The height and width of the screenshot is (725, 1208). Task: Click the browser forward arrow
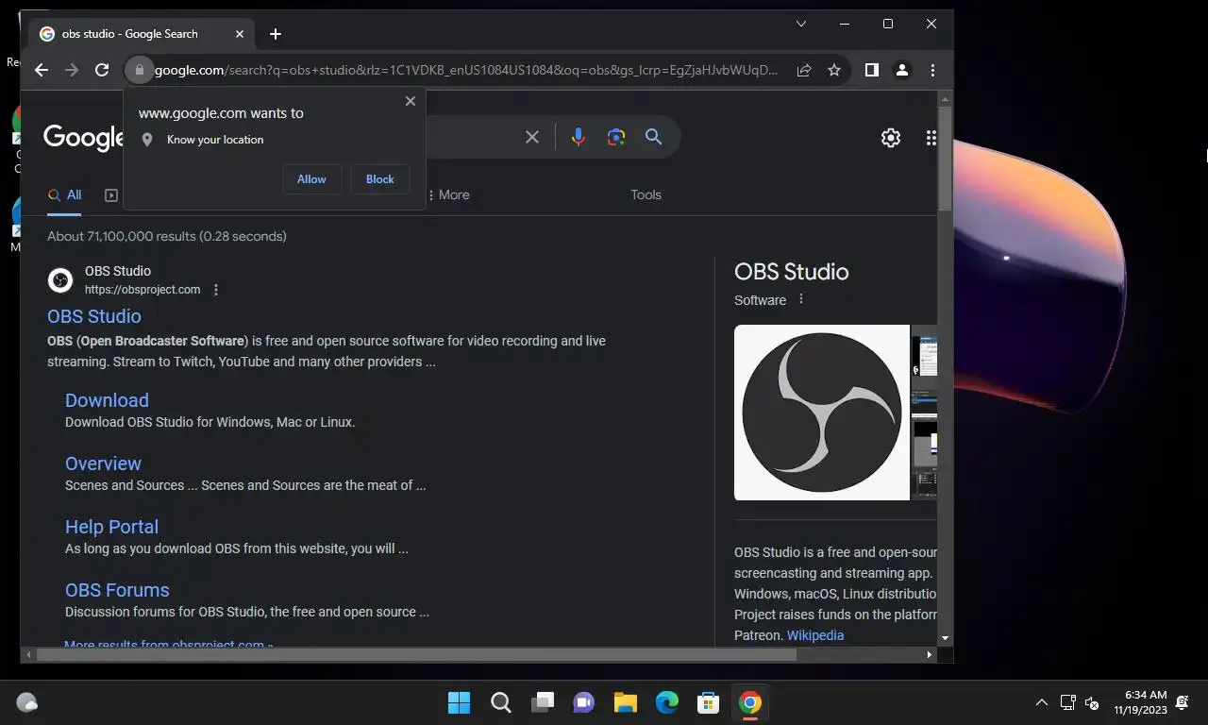(x=72, y=70)
